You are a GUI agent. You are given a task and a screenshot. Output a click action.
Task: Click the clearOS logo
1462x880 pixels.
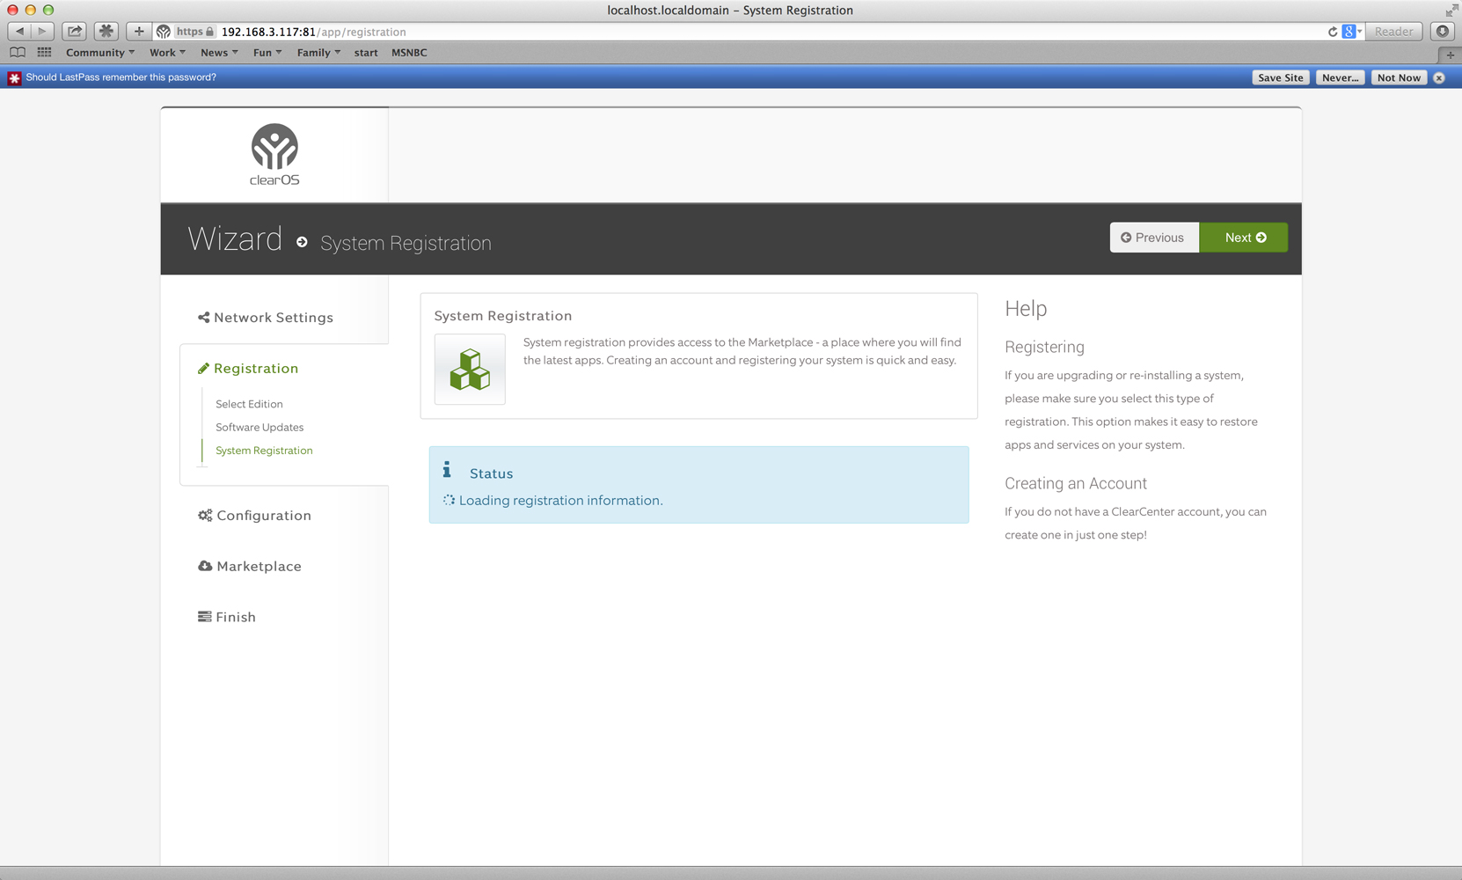click(x=274, y=155)
